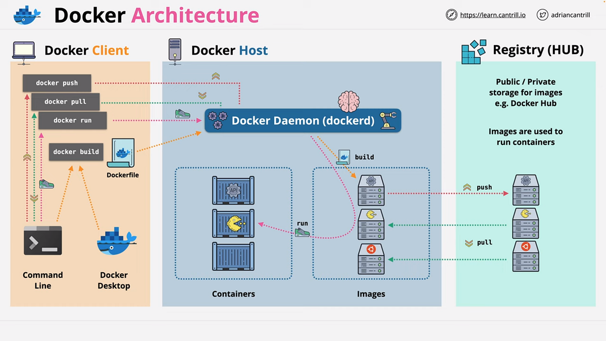Image resolution: width=606 pixels, height=341 pixels.
Task: Click the Ubuntu image server in Docker Host
Action: tap(371, 259)
